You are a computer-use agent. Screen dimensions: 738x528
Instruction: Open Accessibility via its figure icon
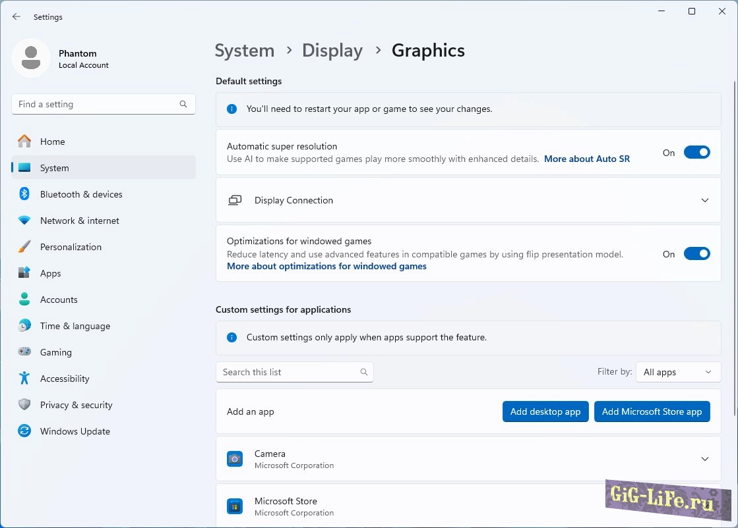[24, 379]
